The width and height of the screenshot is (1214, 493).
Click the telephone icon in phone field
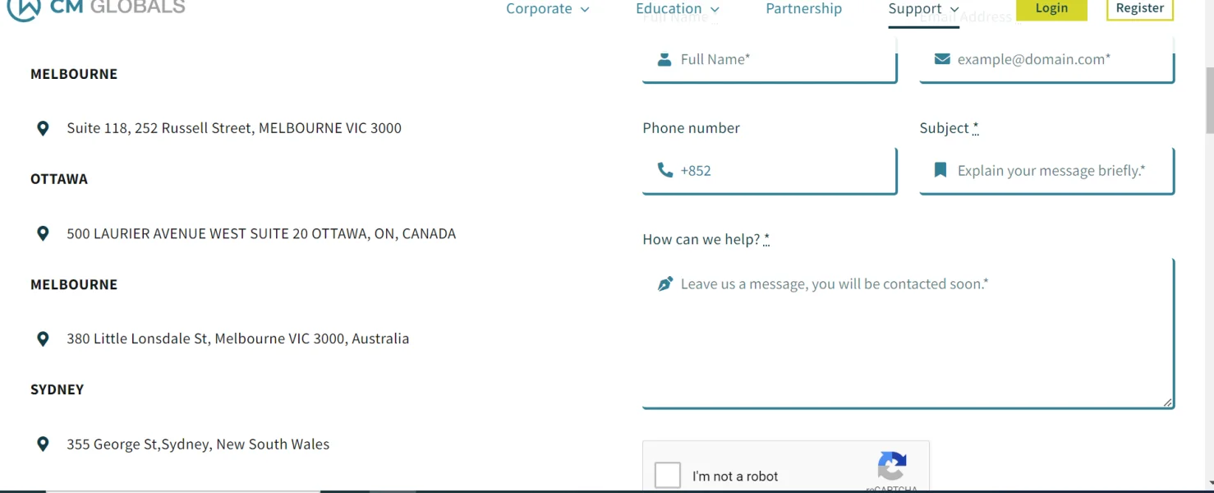pyautogui.click(x=665, y=170)
